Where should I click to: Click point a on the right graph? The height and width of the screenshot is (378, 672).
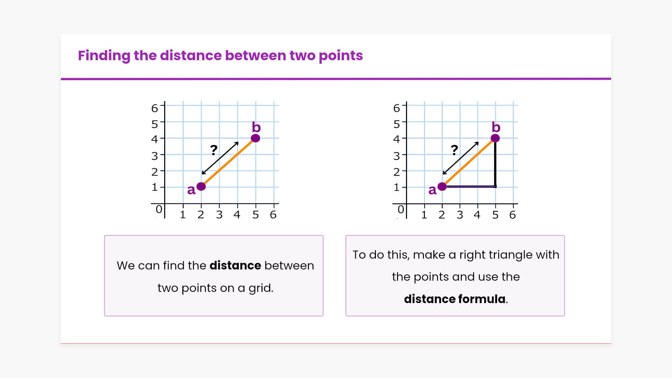pyautogui.click(x=442, y=187)
